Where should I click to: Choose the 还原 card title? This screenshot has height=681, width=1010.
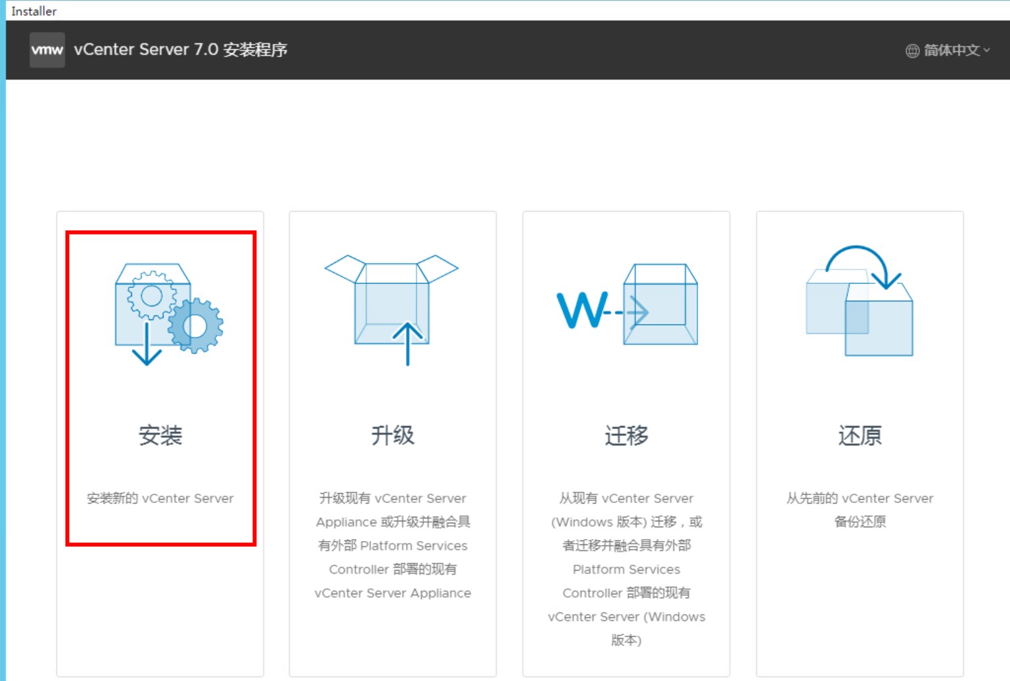[860, 435]
